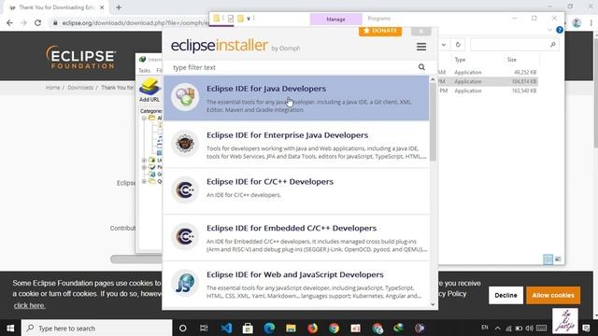The image size is (598, 336).
Task: Open a new tab in Chrome
Action: pyautogui.click(x=119, y=7)
